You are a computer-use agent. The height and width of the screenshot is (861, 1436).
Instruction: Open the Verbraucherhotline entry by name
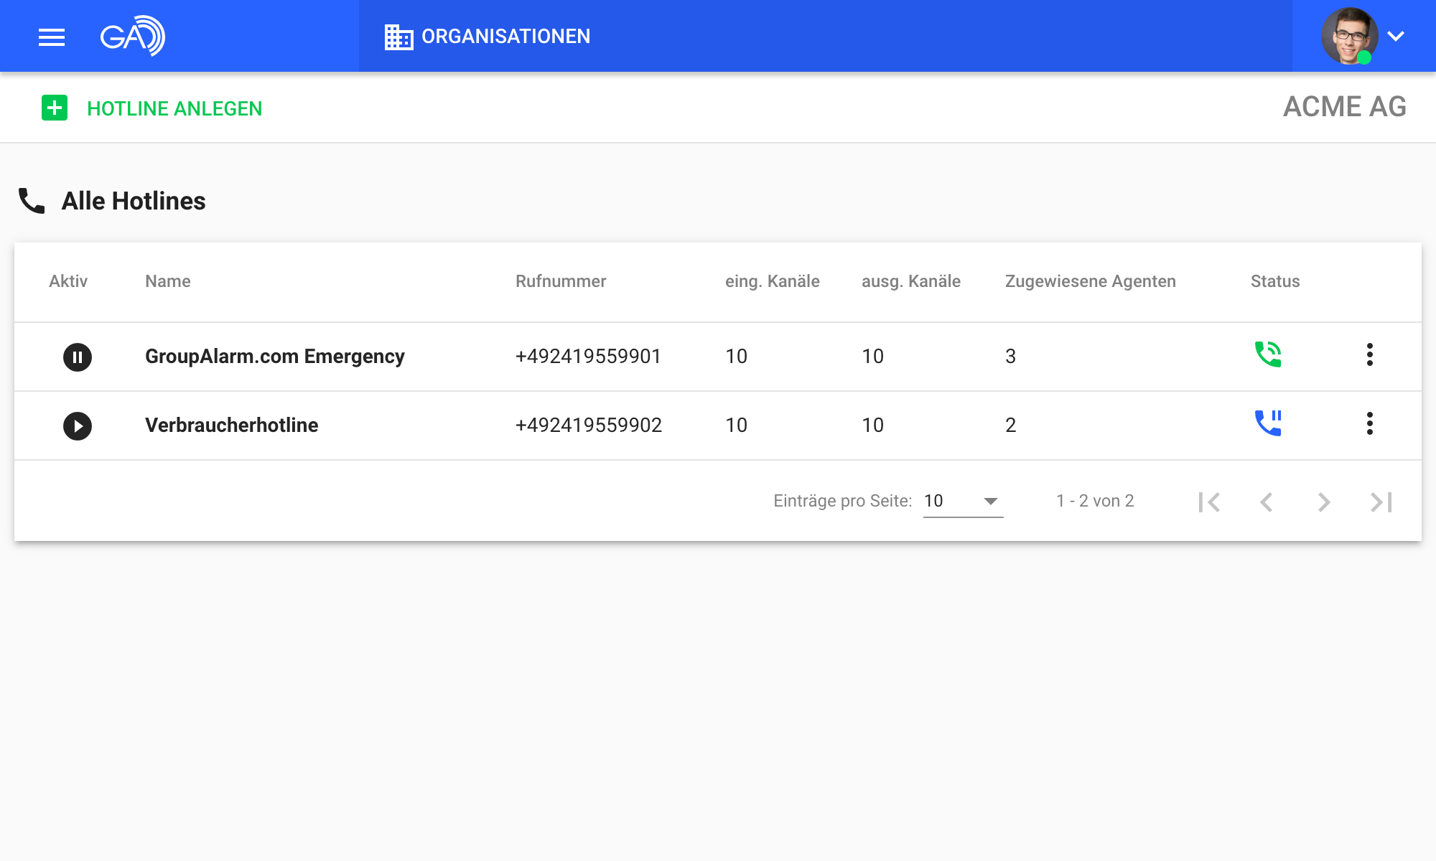231,425
